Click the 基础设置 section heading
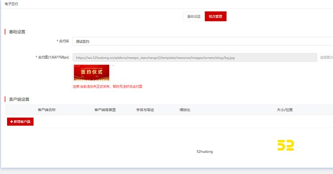The height and width of the screenshot is (174, 333). pos(17,32)
